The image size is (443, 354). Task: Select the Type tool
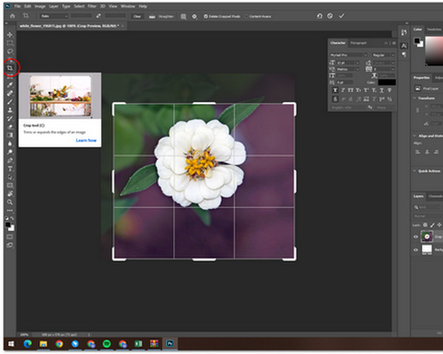[10, 169]
